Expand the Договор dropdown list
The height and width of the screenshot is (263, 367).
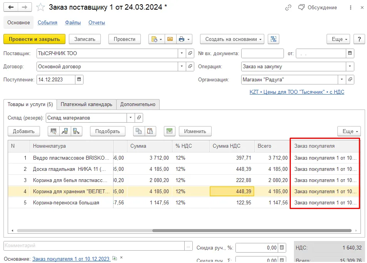pyautogui.click(x=182, y=66)
